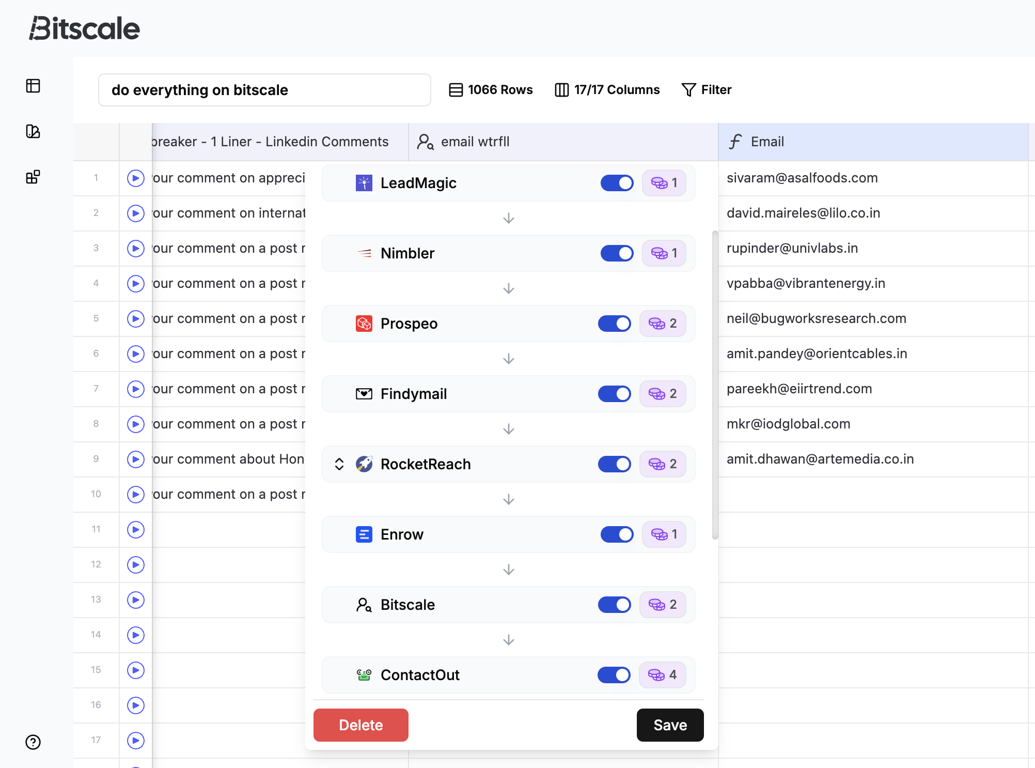
Task: Click the table name input field
Action: [264, 90]
